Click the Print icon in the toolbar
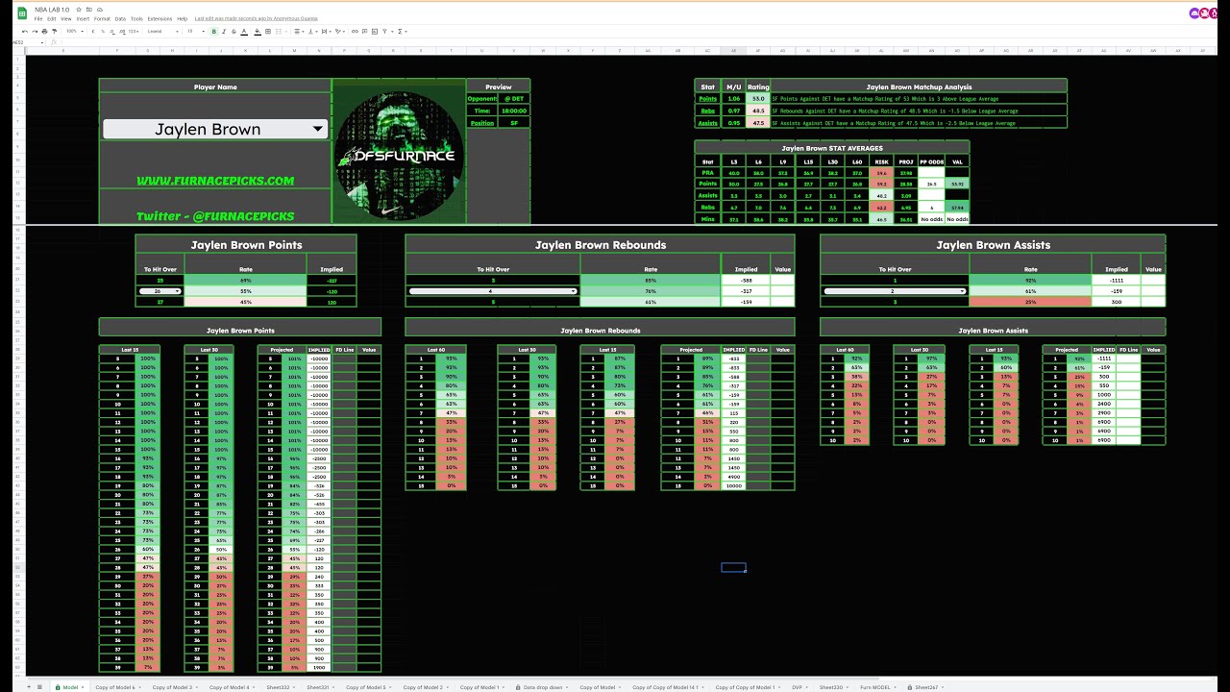 click(44, 31)
